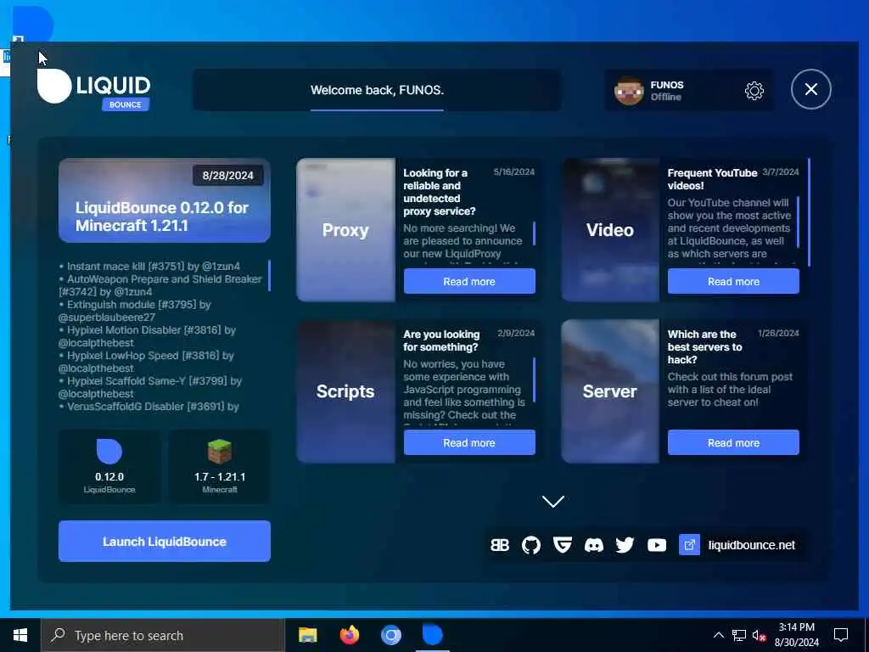Click 'Which are the best servers to hack?' headline
869x652 pixels.
point(705,346)
